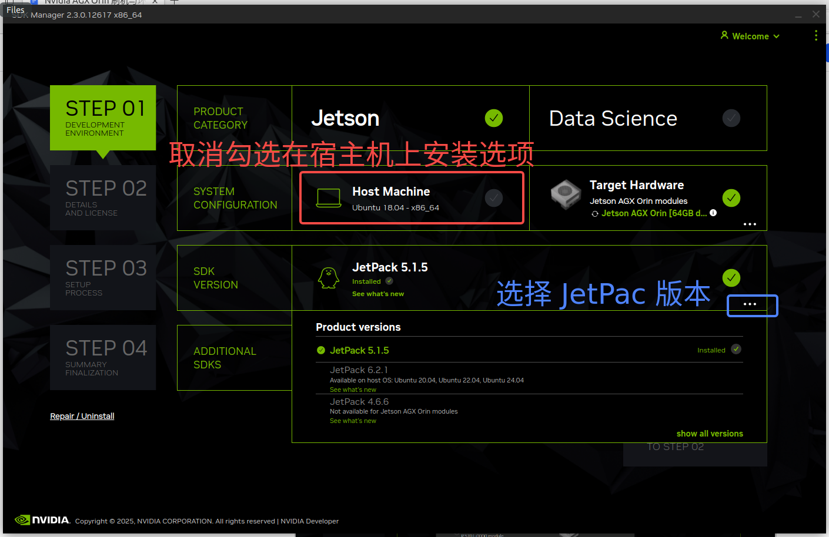The image size is (829, 537).
Task: Toggle the Data Science category checkmark
Action: point(731,118)
